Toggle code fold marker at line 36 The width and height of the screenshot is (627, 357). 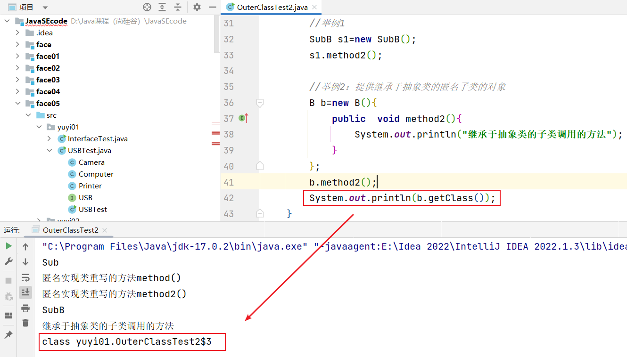260,102
